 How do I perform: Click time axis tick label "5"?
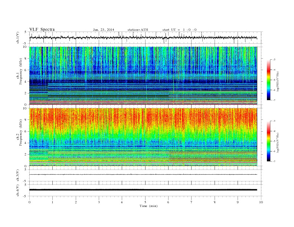[x=145, y=202]
